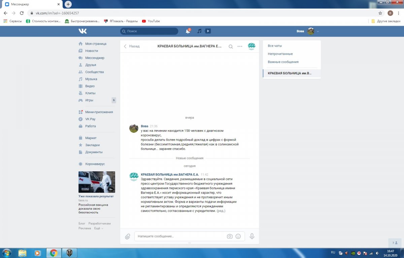Click the video player icon in header

click(208, 31)
